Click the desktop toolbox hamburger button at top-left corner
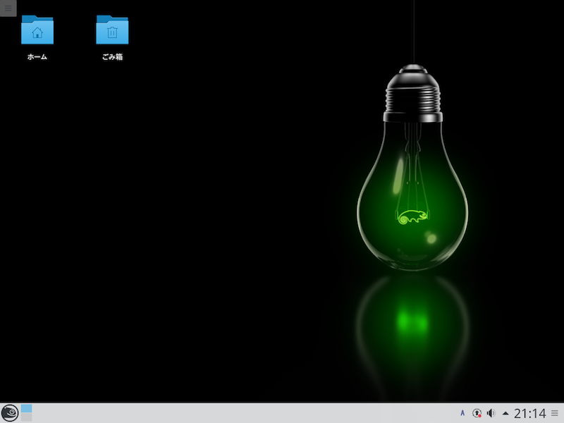The width and height of the screenshot is (564, 423). (x=8, y=8)
